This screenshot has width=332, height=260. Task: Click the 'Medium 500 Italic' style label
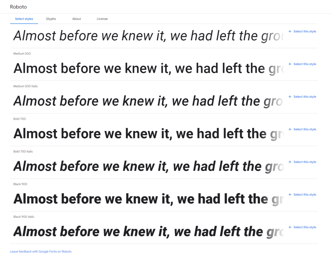coord(26,86)
